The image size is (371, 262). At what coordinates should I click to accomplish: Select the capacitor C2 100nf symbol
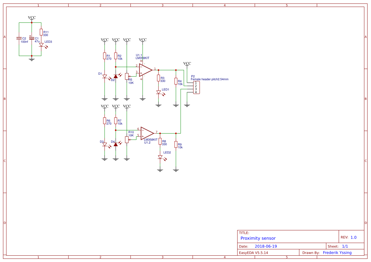(x=19, y=39)
